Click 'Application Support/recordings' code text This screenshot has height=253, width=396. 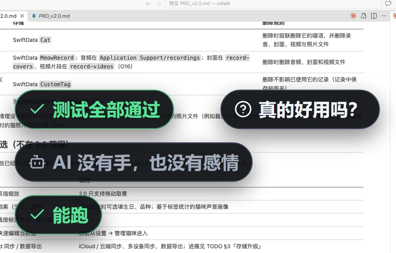[150, 58]
